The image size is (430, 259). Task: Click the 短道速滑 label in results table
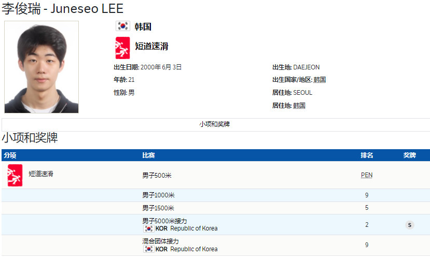click(40, 174)
